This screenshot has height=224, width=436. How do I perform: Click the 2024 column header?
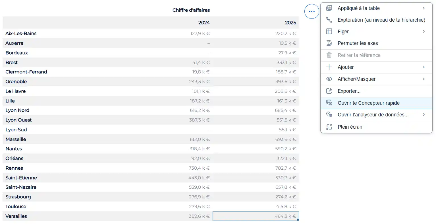click(204, 23)
